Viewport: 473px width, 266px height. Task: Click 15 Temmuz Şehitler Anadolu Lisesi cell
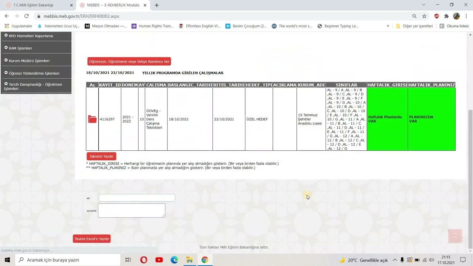311,119
